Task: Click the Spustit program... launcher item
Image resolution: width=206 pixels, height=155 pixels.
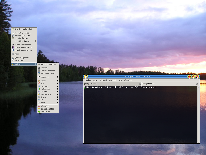Action: pos(48,64)
